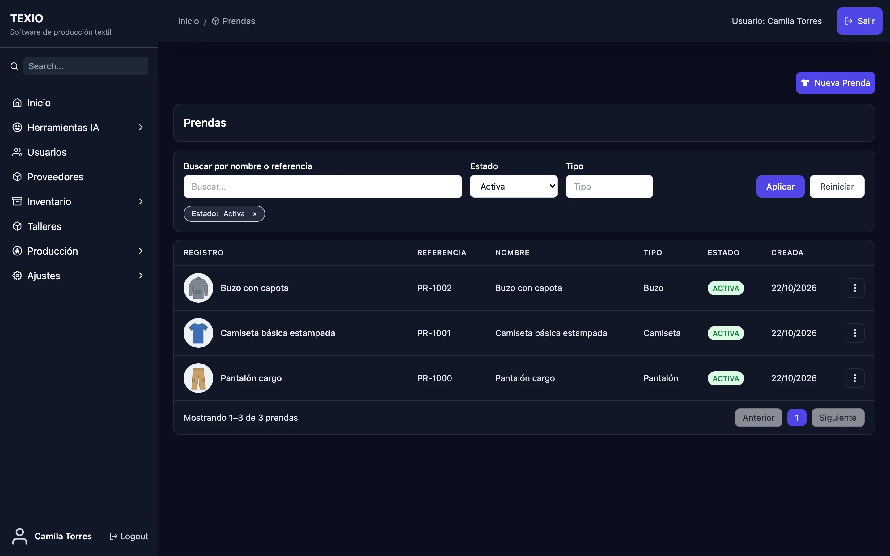Viewport: 890px width, 556px height.
Task: Click the Buzo con capota hoodie thumbnail
Action: 198,288
